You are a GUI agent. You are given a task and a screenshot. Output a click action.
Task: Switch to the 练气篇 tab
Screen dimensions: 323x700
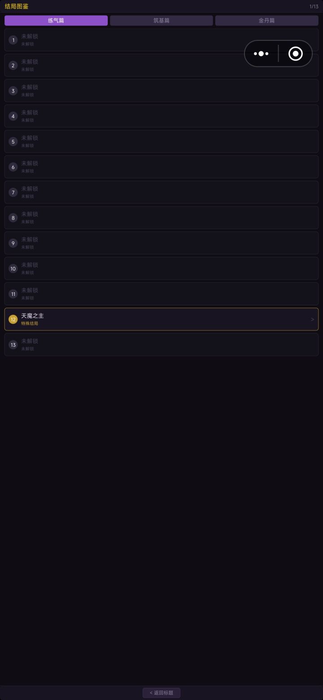pos(56,21)
